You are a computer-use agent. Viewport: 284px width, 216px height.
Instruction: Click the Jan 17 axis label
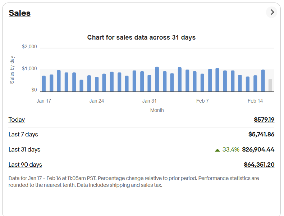click(44, 101)
